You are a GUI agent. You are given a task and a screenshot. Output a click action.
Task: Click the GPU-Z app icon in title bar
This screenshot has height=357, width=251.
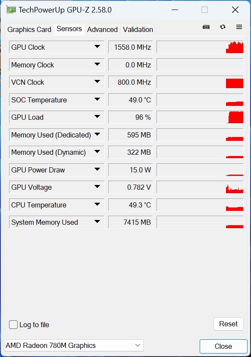(11, 10)
